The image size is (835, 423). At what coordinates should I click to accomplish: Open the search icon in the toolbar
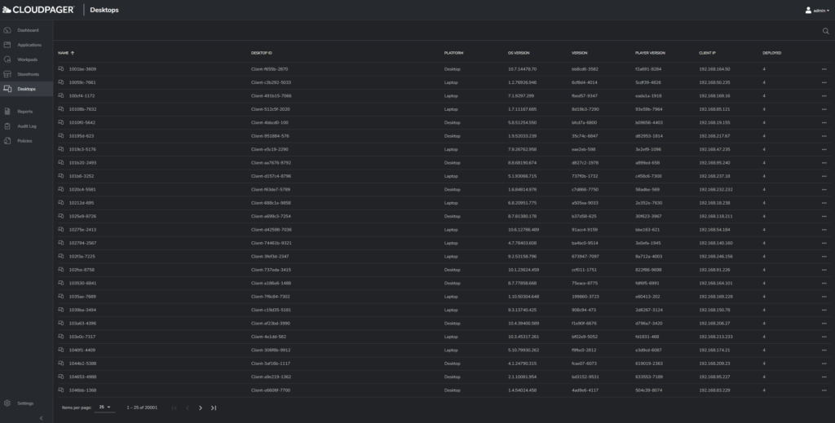825,31
